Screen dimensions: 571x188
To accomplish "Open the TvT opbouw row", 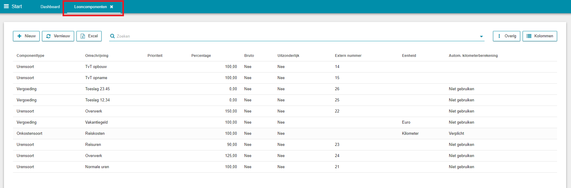I will point(96,67).
